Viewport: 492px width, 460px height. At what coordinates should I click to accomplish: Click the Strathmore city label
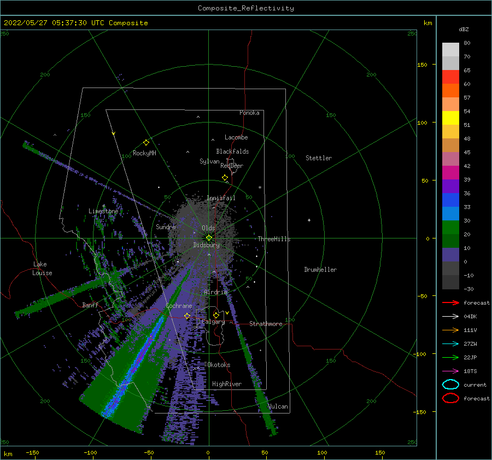tap(266, 324)
